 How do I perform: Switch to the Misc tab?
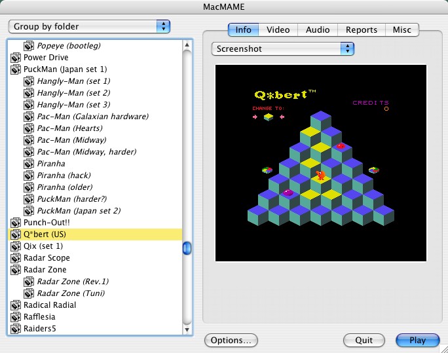pos(402,29)
